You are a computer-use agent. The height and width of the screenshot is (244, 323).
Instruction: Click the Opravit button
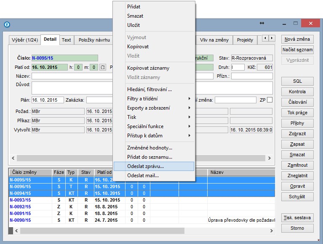point(297,186)
